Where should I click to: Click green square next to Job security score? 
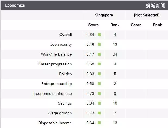tap(99, 44)
